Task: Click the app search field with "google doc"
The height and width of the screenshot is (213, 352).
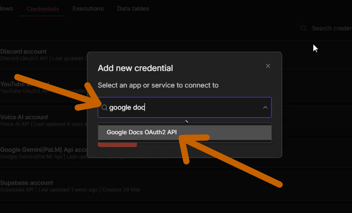Action: click(x=185, y=107)
